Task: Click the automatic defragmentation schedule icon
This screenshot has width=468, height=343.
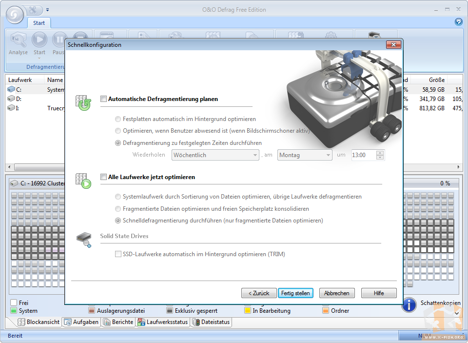Action: pyautogui.click(x=83, y=103)
